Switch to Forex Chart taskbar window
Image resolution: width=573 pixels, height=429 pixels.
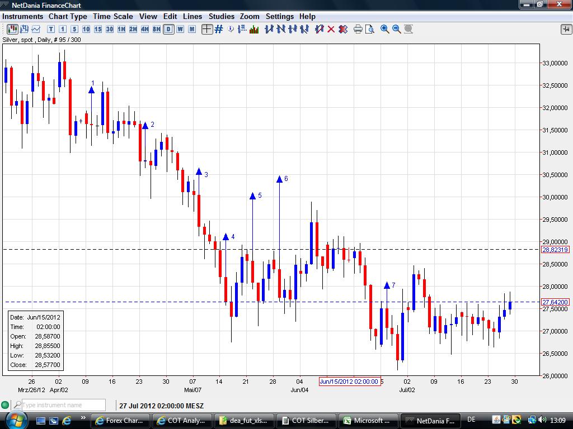tap(119, 420)
